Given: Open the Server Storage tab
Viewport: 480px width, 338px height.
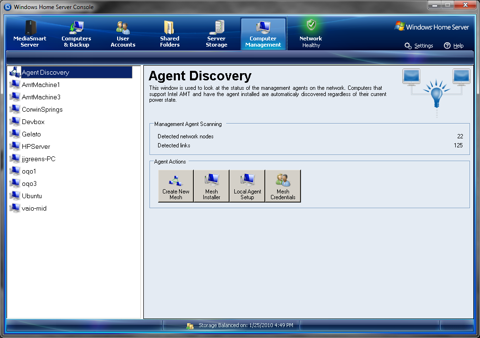Looking at the screenshot, I should [x=216, y=34].
